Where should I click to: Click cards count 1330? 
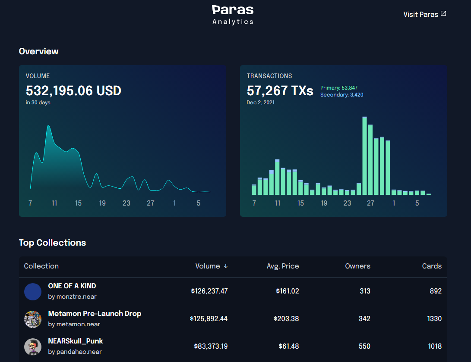(434, 318)
